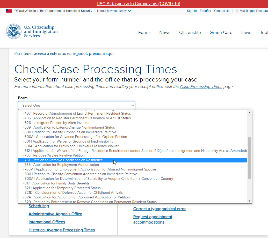This screenshot has height=238, width=268.
Task: Select I-730 Refugee/Asylee Relative Petition
Action: point(133,155)
